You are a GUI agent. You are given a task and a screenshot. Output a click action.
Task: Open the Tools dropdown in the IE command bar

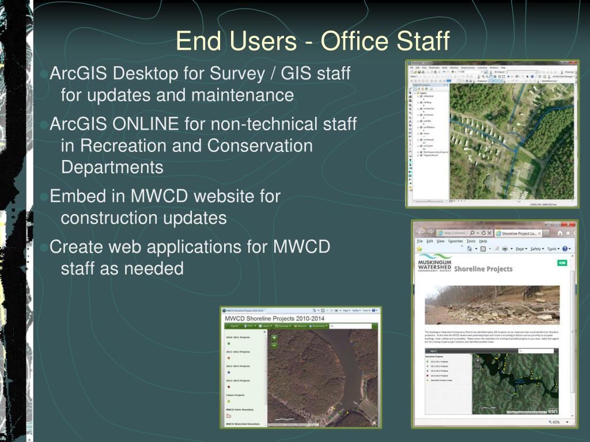(554, 249)
